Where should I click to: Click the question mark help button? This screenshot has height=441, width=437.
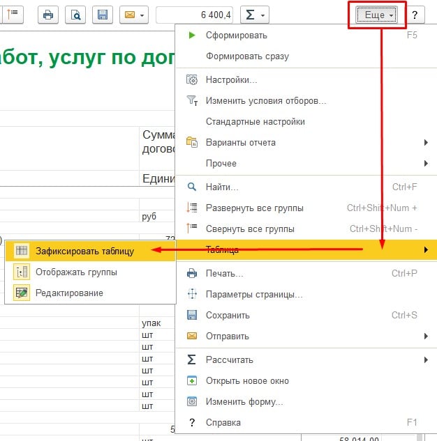click(414, 15)
